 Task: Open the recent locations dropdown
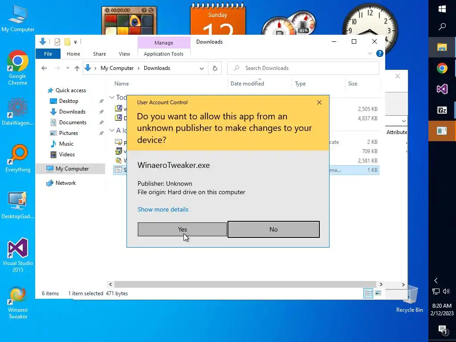(68, 68)
